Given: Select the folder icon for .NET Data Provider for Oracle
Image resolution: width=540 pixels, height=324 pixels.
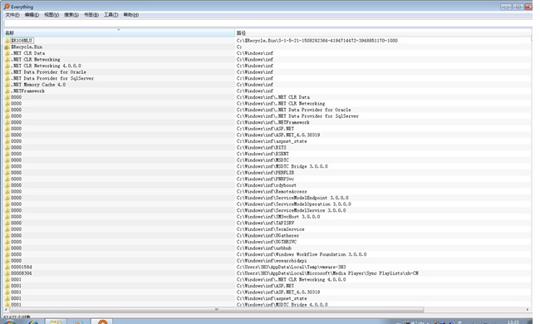Looking at the screenshot, I should 7,72.
